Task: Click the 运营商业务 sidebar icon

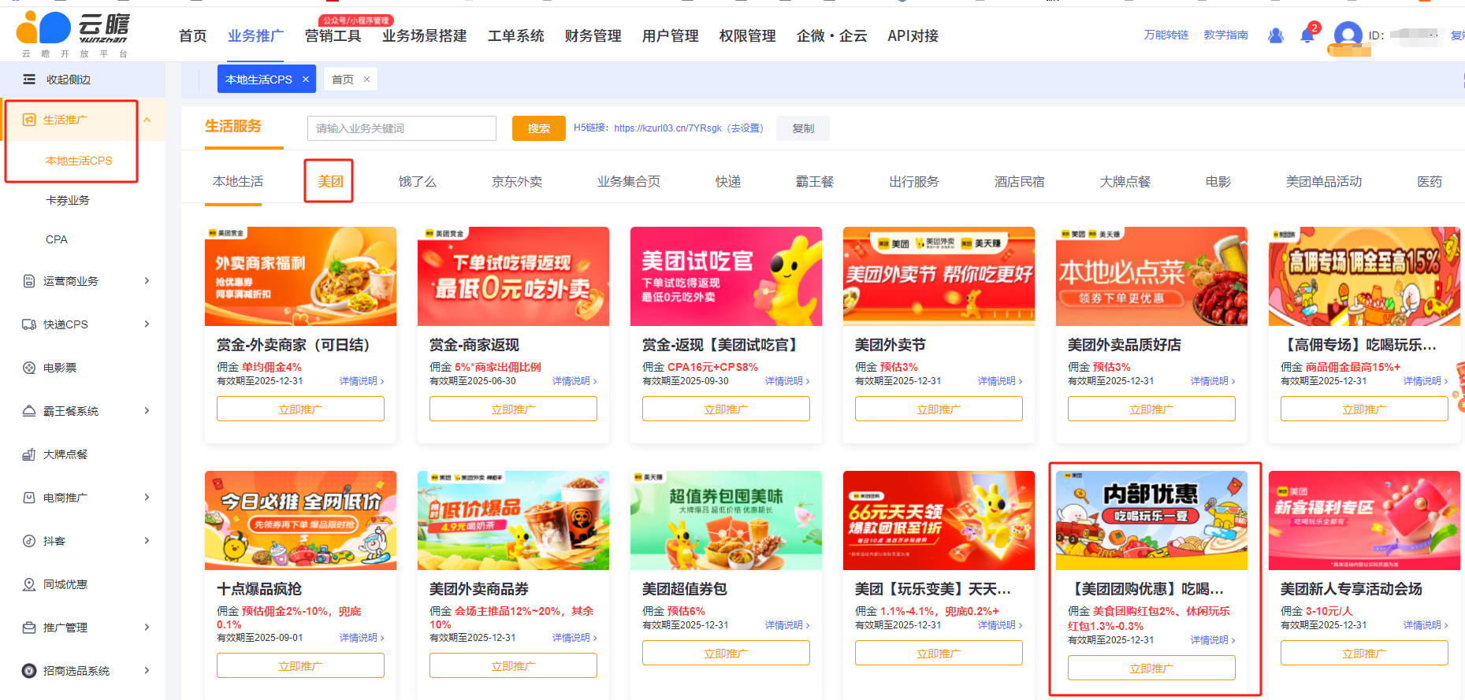Action: click(29, 281)
